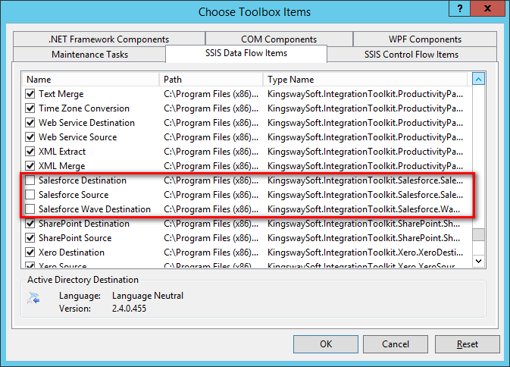The width and height of the screenshot is (510, 367).
Task: Select the XML Extract item name
Action: pos(62,152)
